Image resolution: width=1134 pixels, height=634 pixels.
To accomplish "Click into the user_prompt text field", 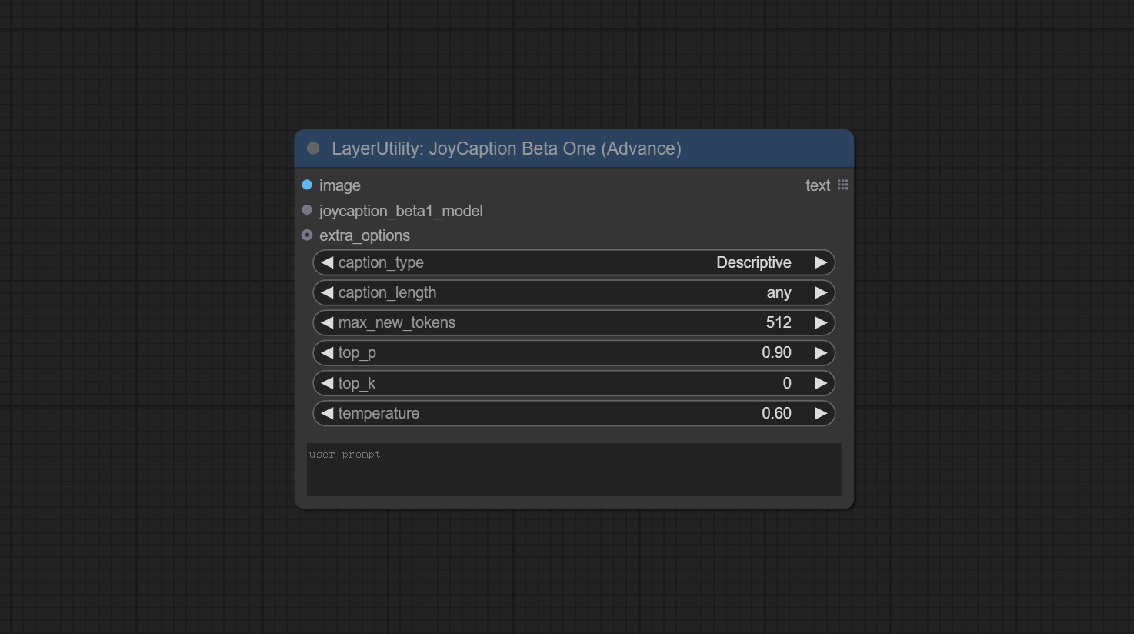I will pyautogui.click(x=573, y=469).
